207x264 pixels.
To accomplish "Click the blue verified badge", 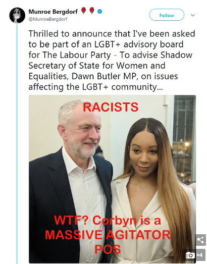I will pyautogui.click(x=99, y=12).
